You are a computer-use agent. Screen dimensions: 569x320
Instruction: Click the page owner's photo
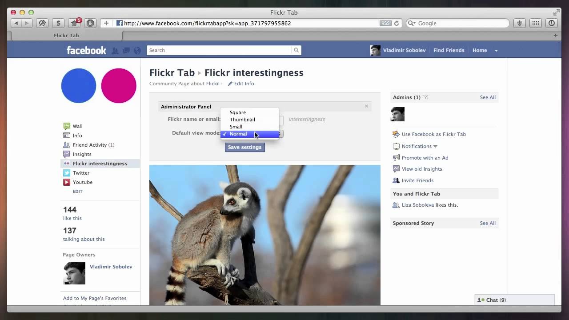pos(74,273)
